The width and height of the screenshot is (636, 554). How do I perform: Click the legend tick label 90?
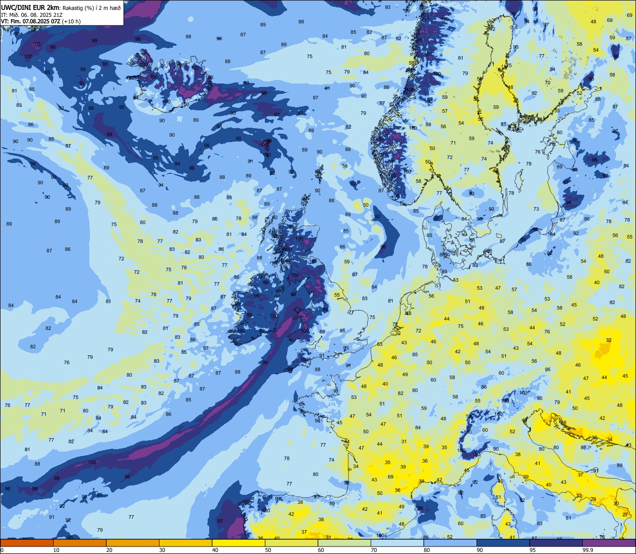(479, 550)
